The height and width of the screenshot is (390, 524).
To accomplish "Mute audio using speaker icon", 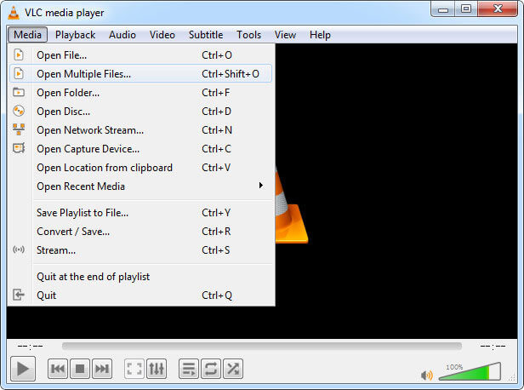I will 426,375.
